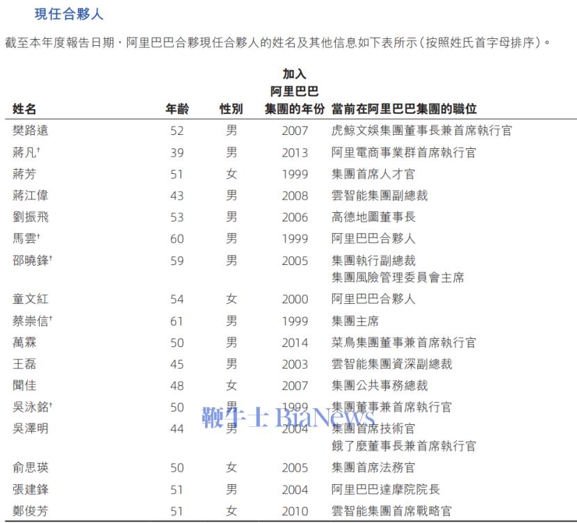The height and width of the screenshot is (523, 577).
Task: Click 餓了麼董事長兼首席執行官
Action: (x=404, y=446)
